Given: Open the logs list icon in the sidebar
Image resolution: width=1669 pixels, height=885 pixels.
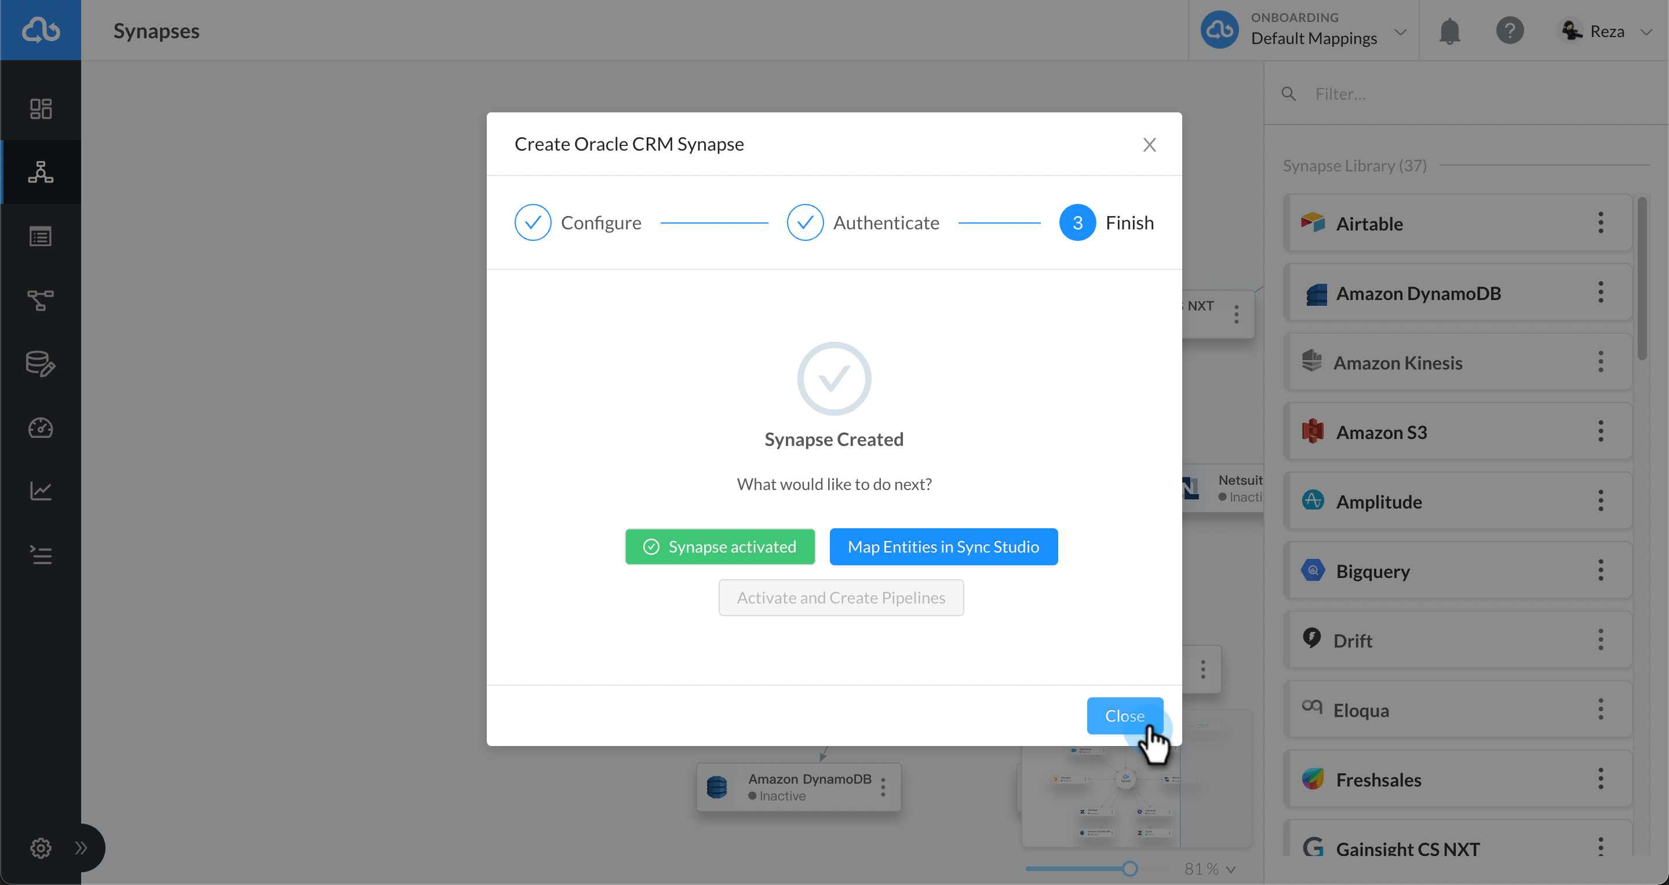Looking at the screenshot, I should tap(41, 555).
